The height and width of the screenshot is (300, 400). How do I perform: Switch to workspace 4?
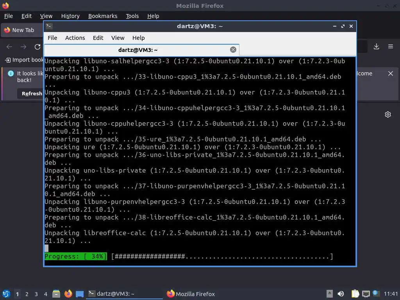(x=46, y=294)
